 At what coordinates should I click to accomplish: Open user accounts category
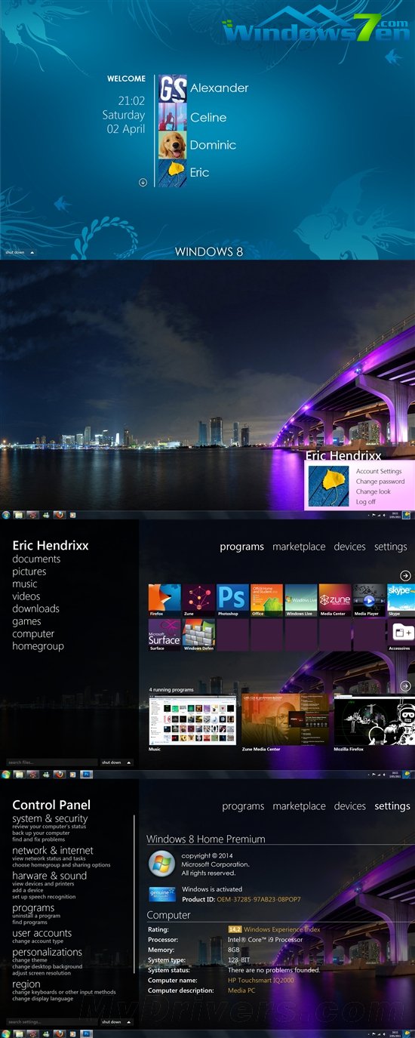pyautogui.click(x=42, y=933)
